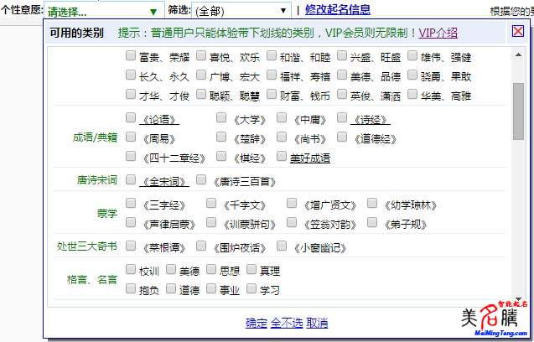The height and width of the screenshot is (342, 534).
Task: Click the 修改起名信息 link
Action: coord(338,11)
